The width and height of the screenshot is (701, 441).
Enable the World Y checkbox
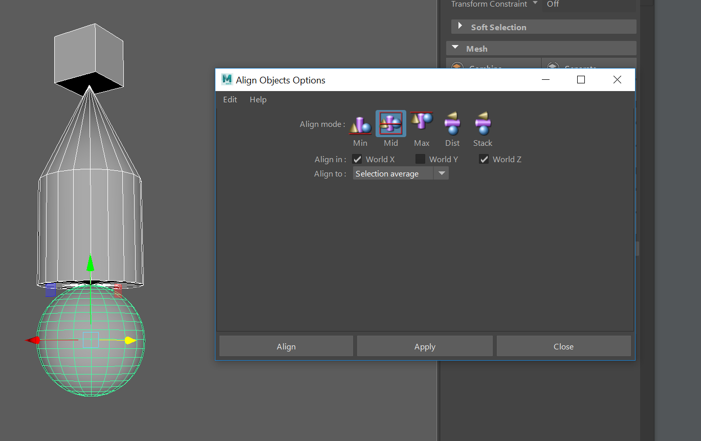pyautogui.click(x=420, y=159)
